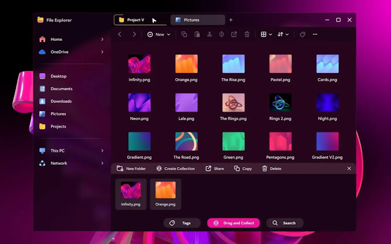Click the trash Delete icon in the top toolbar
Image resolution: width=391 pixels, height=244 pixels.
click(x=247, y=34)
